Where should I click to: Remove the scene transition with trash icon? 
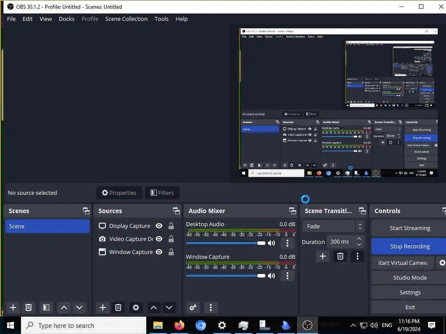point(340,256)
